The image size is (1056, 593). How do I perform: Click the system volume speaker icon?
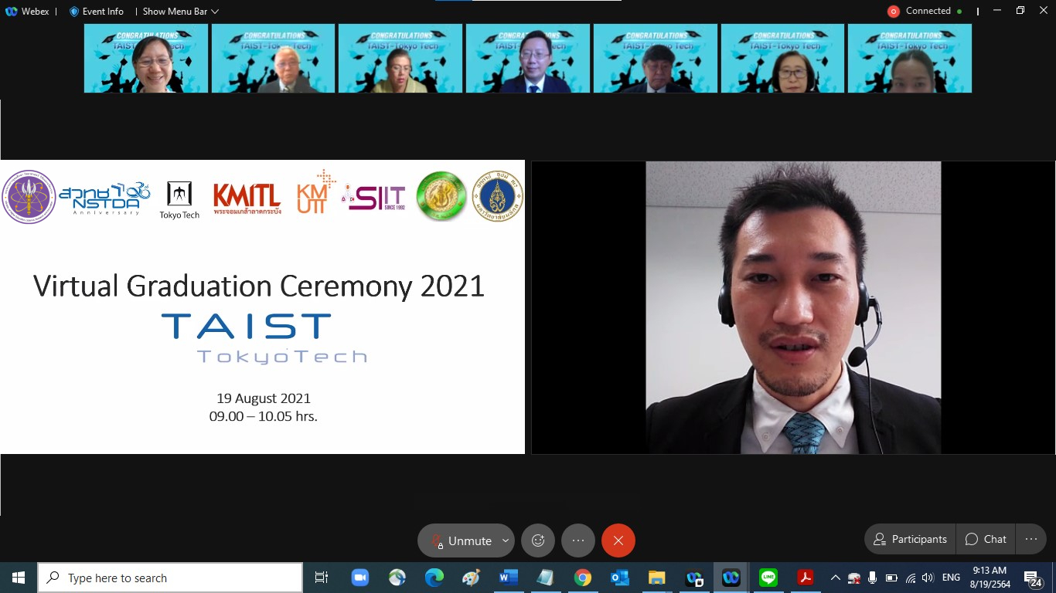tap(928, 578)
